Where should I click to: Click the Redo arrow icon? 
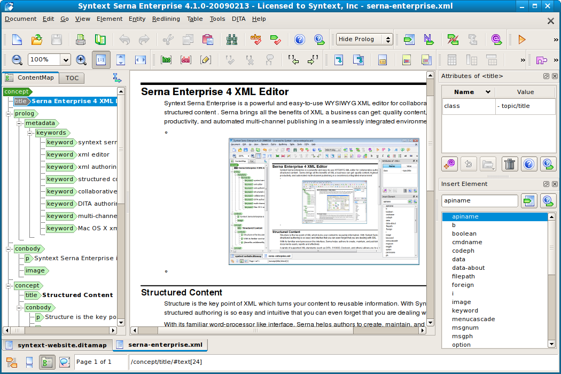(x=144, y=40)
